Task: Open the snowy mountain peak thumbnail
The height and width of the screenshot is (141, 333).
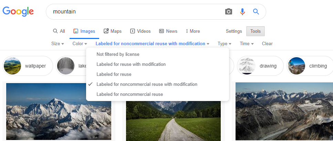Action: pyautogui.click(x=59, y=111)
